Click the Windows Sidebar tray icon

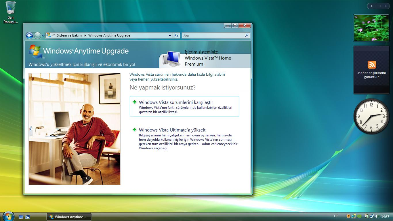354,216
